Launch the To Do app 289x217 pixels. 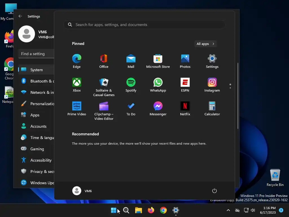click(x=131, y=109)
